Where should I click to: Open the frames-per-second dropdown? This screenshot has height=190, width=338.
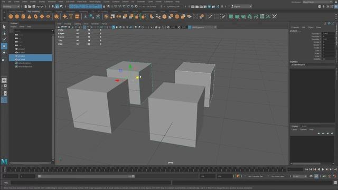coord(299,176)
